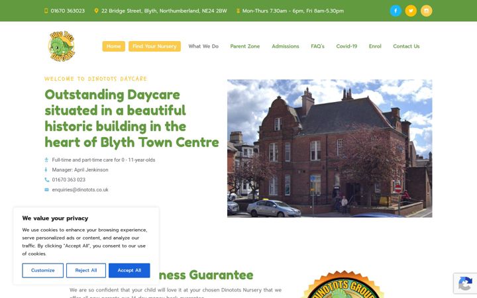Click the Dinotots Group guarantee badge

pyautogui.click(x=344, y=284)
